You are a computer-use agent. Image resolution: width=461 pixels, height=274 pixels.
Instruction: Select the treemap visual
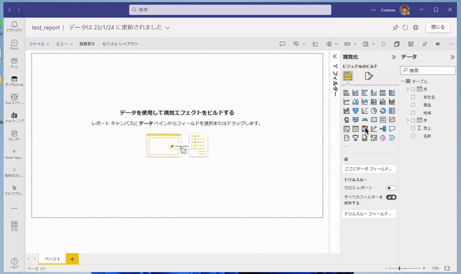pos(392,111)
